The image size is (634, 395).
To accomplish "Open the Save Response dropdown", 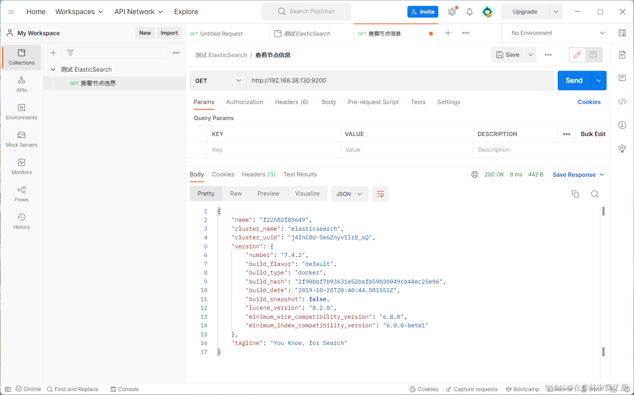I will (578, 175).
